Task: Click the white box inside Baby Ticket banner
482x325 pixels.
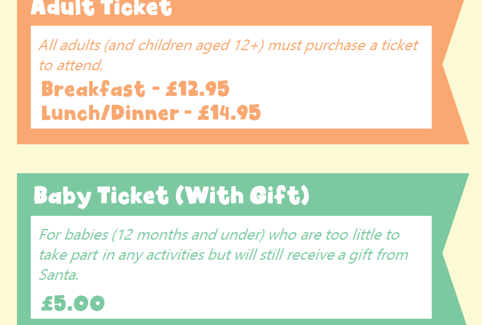Action: pyautogui.click(x=231, y=267)
